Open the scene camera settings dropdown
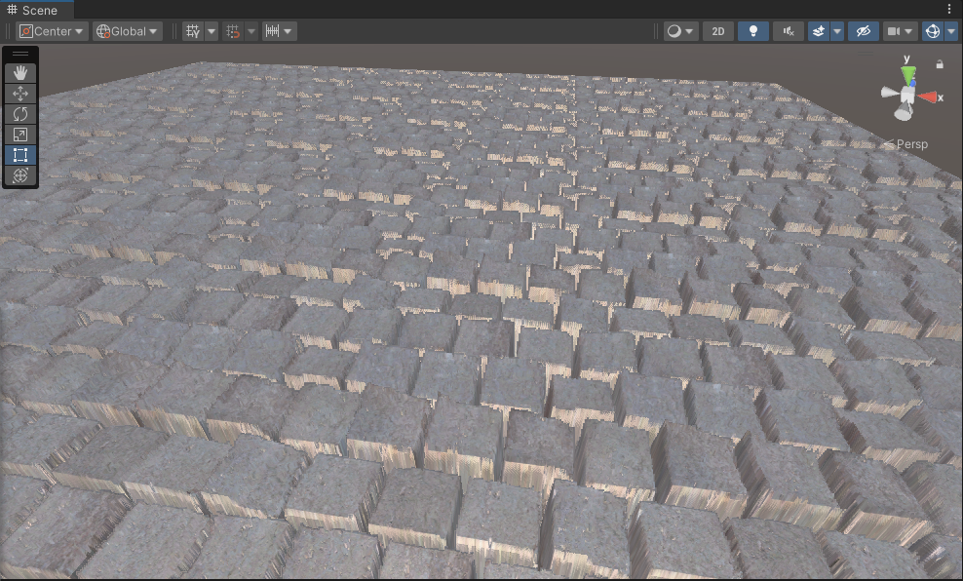Image resolution: width=963 pixels, height=581 pixels. click(x=900, y=31)
